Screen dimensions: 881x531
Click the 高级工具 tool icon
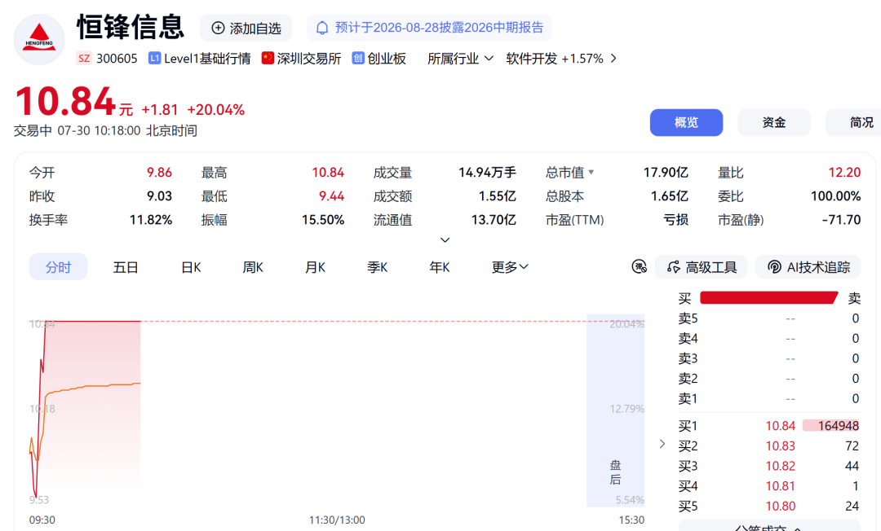pos(673,267)
